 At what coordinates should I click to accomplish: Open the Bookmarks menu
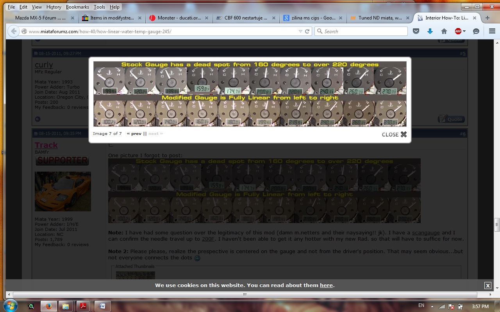(77, 7)
